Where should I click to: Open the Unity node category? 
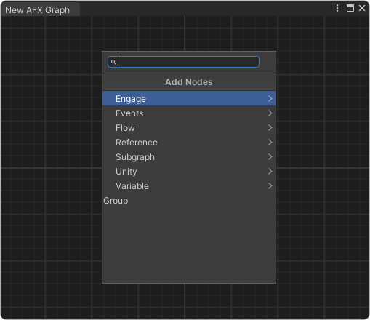[x=189, y=172]
